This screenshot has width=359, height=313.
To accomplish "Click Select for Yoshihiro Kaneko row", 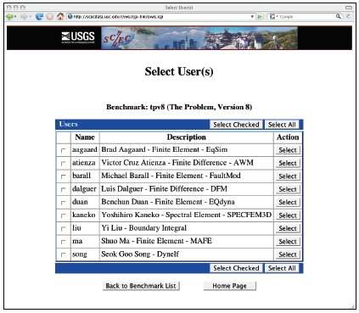I will (288, 215).
